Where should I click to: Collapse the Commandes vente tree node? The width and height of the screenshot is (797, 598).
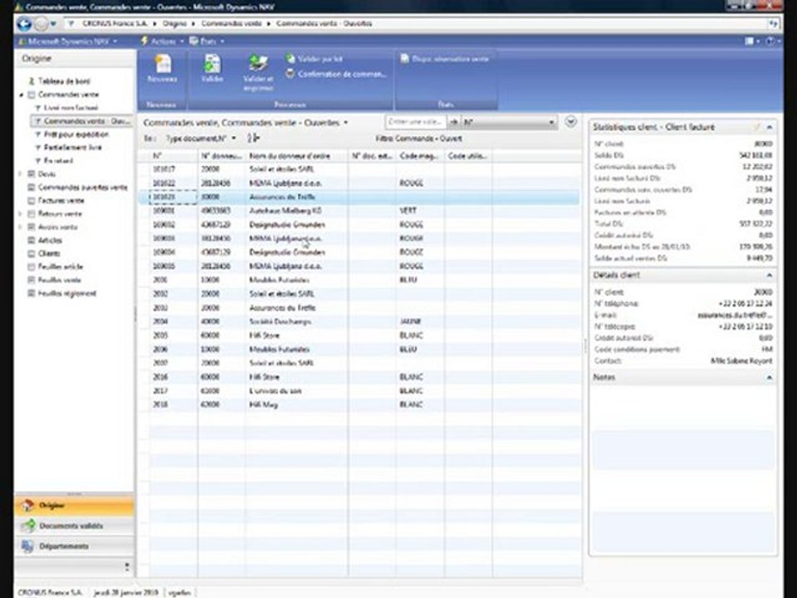coord(22,95)
